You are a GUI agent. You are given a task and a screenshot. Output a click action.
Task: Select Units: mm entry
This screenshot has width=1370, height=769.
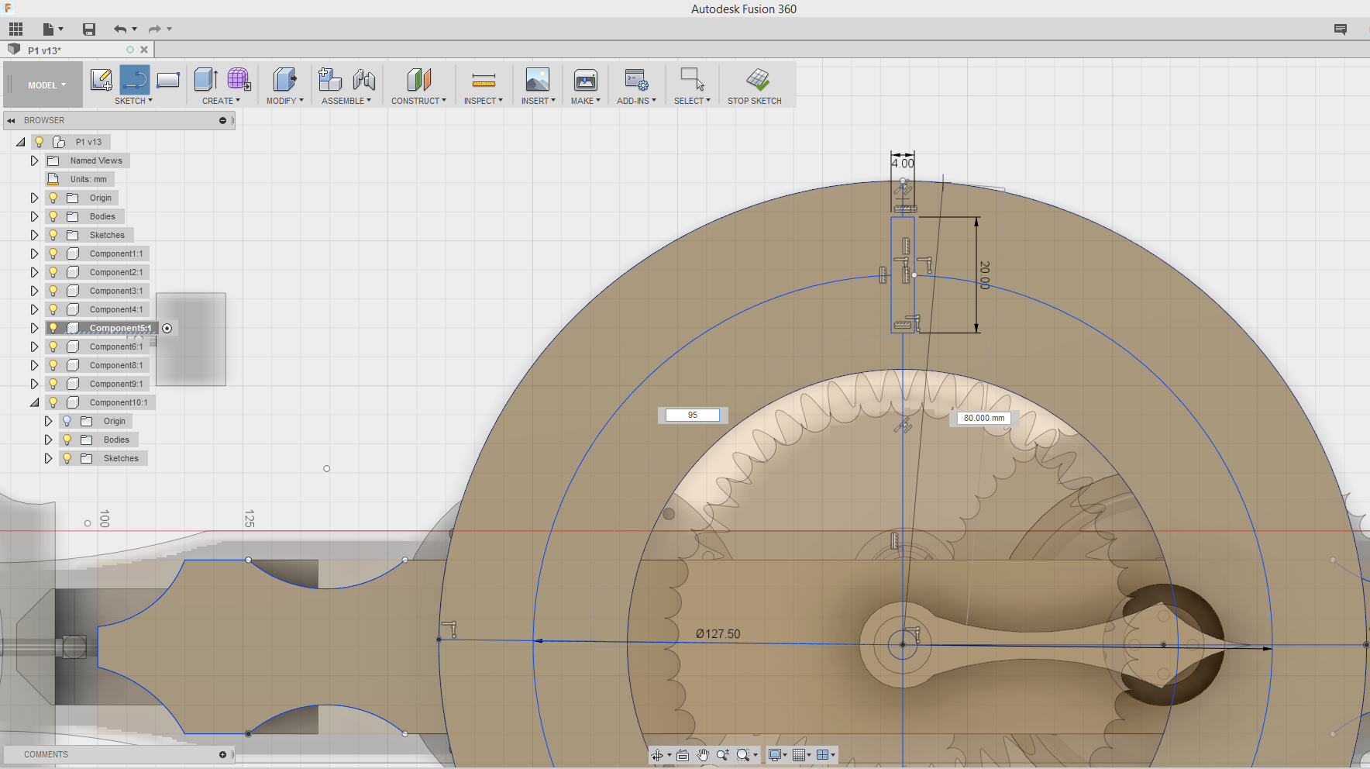pos(81,179)
